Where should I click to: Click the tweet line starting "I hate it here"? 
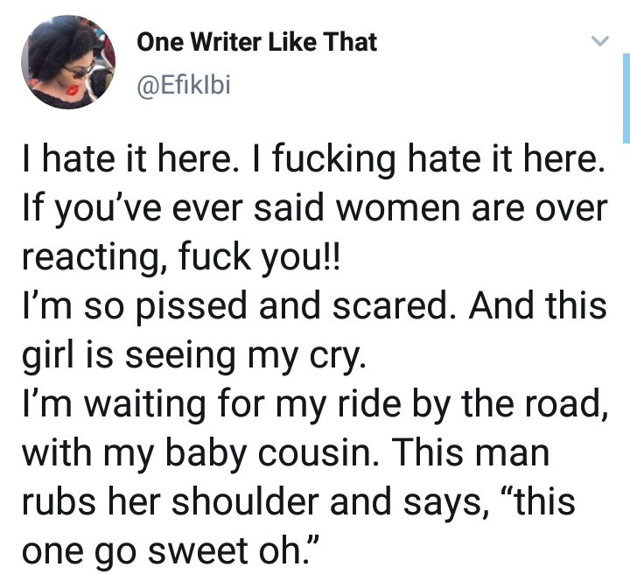(314, 158)
